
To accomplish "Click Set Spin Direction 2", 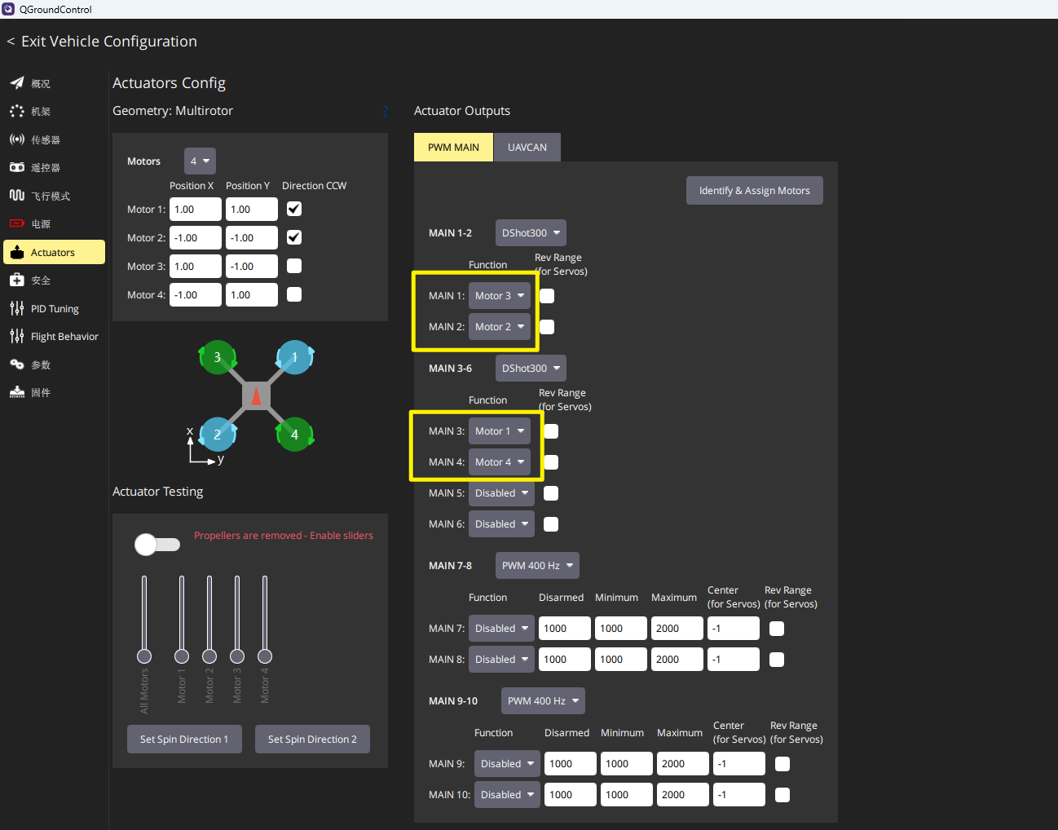I will pyautogui.click(x=312, y=739).
